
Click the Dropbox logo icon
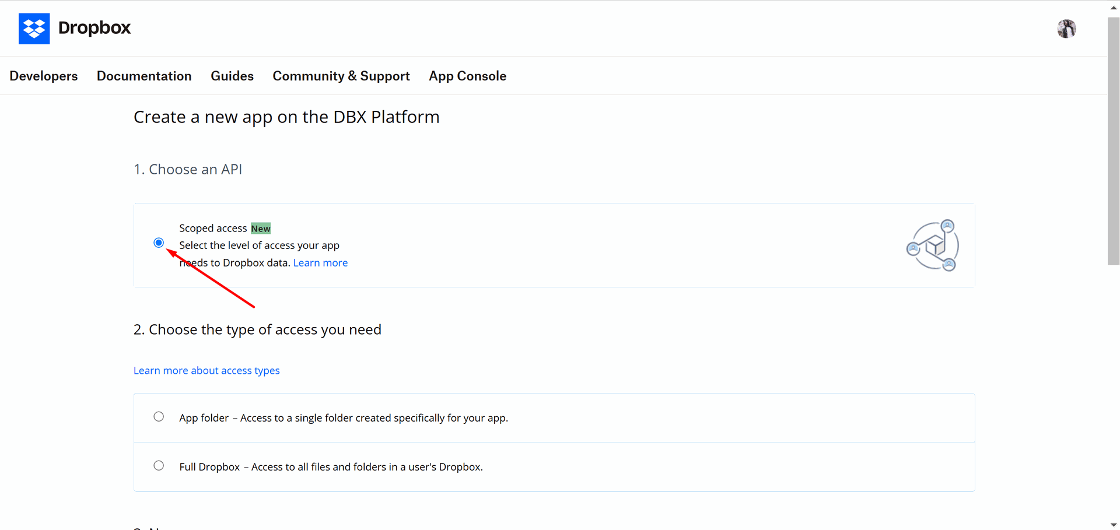pos(34,29)
